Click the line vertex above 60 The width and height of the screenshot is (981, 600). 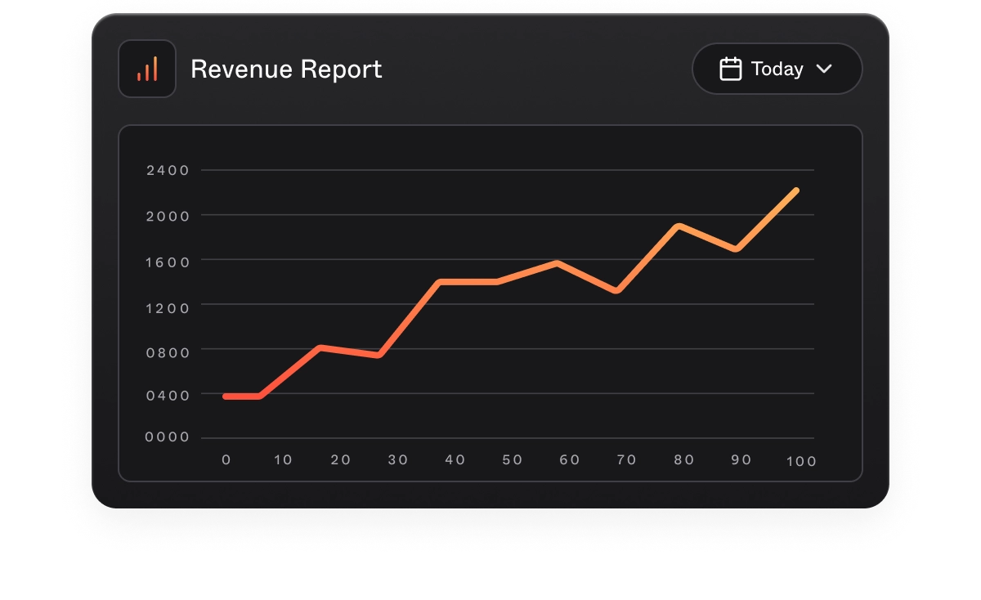pyautogui.click(x=558, y=263)
